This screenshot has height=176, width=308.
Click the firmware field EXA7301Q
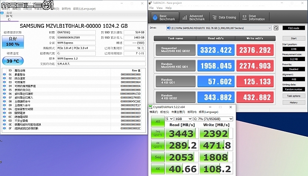pos(76,32)
